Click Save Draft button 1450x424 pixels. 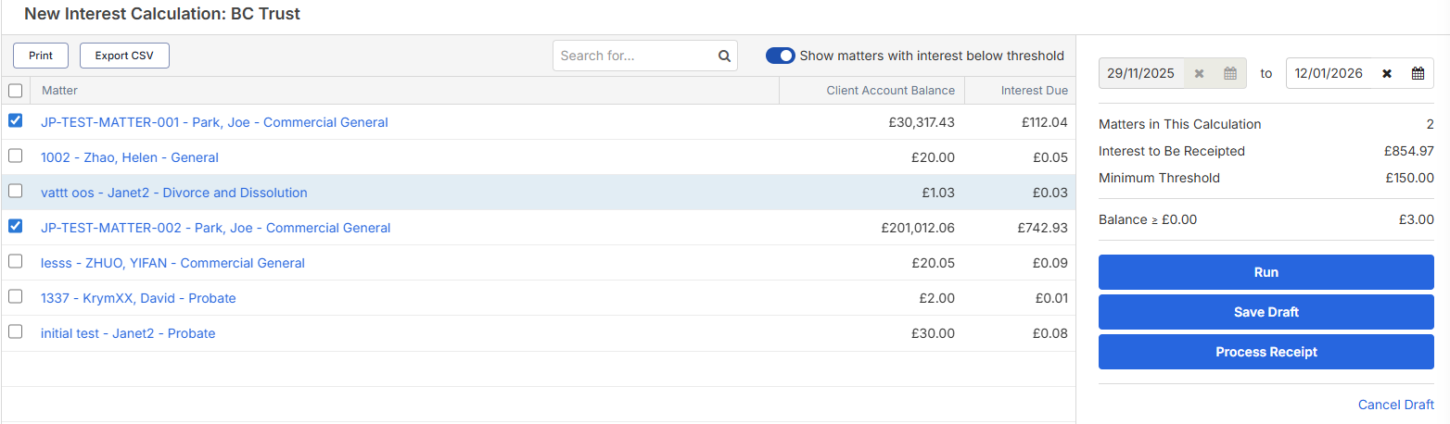pyautogui.click(x=1266, y=312)
